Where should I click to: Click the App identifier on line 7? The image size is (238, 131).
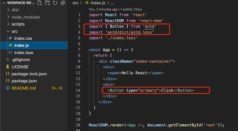[106, 50]
